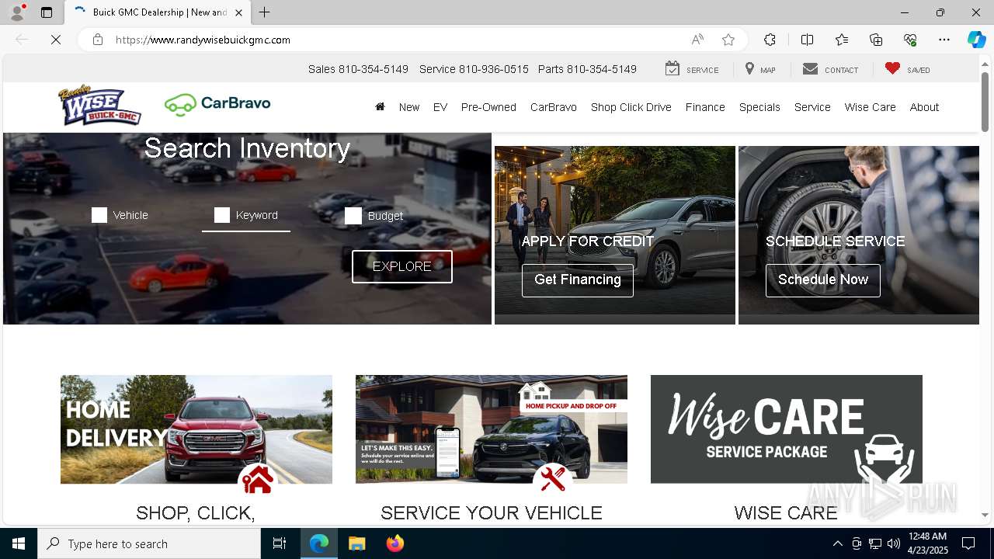
Task: Open the browser profile icon
Action: point(17,12)
